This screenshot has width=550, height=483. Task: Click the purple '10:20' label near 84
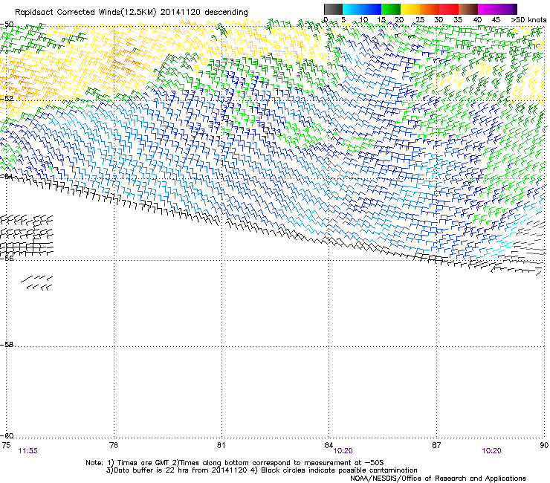point(343,451)
